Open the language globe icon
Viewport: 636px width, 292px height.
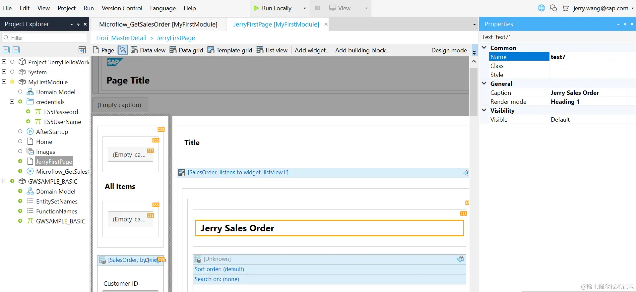pyautogui.click(x=541, y=8)
